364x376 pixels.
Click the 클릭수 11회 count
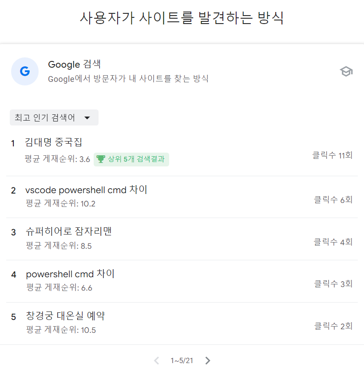(332, 155)
